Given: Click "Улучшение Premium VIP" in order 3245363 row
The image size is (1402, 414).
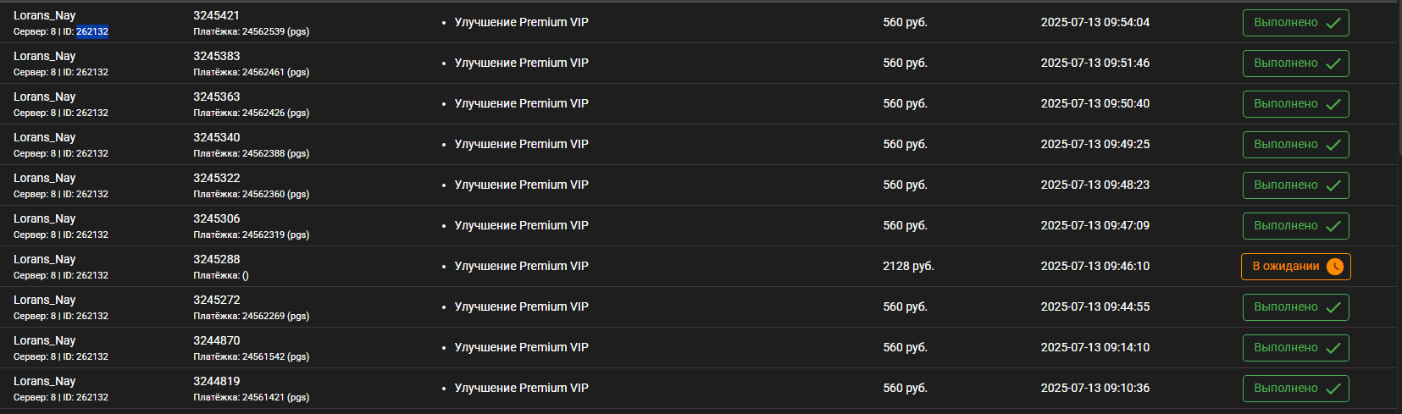Looking at the screenshot, I should 522,103.
